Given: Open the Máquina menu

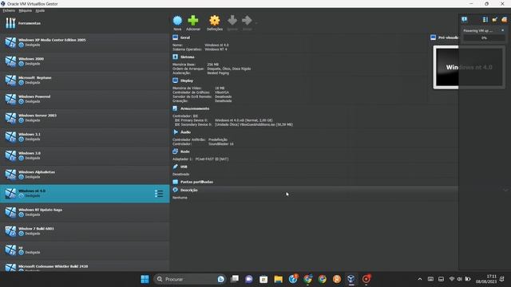Looking at the screenshot, I should [25, 10].
